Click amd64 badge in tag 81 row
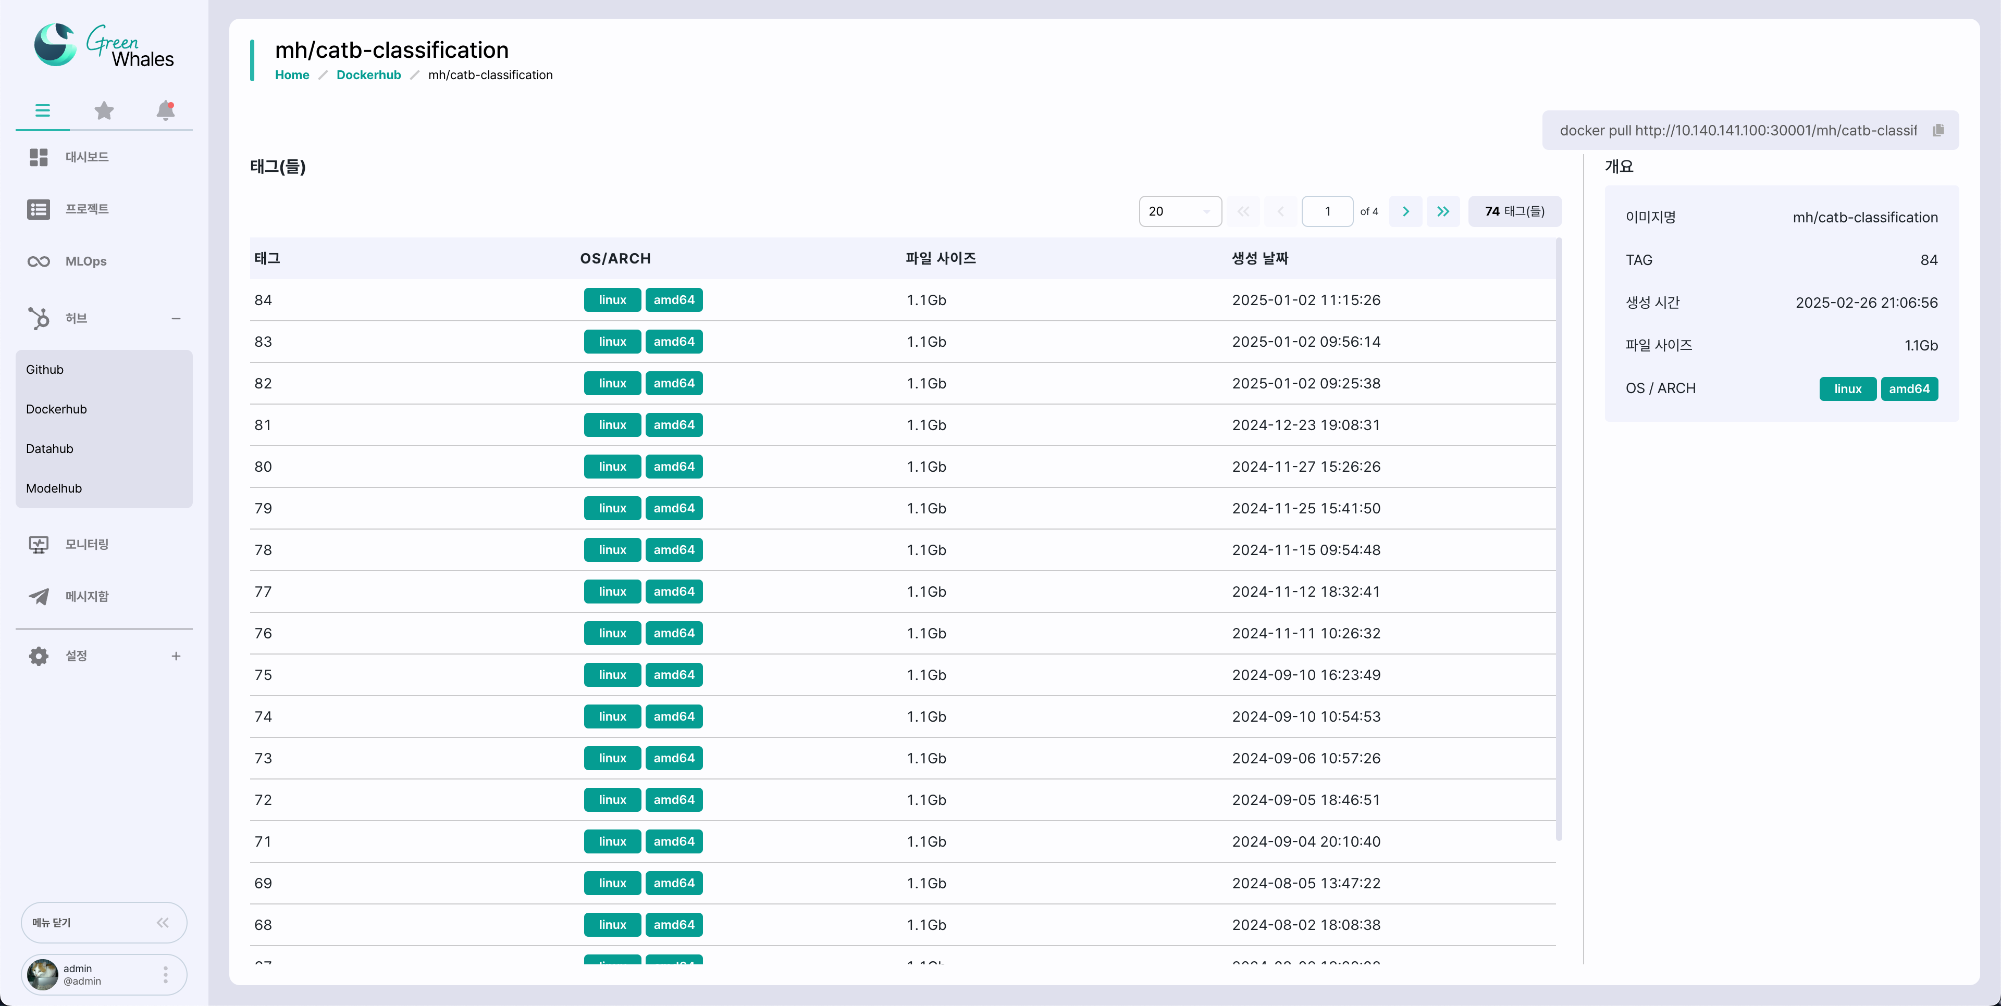The image size is (2001, 1006). (x=673, y=424)
